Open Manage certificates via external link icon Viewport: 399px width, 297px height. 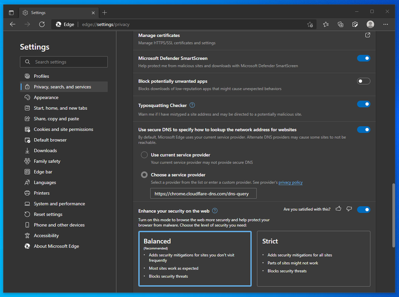click(368, 35)
